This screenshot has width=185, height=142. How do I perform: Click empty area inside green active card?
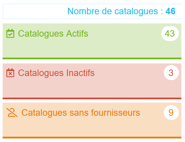click(x=92, y=49)
